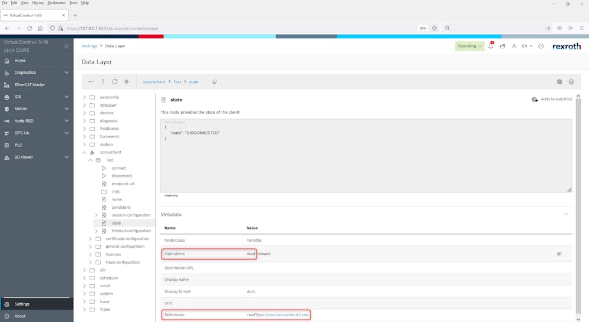589x322 pixels.
Task: Click the Adds to watchlist icon
Action: pos(534,100)
